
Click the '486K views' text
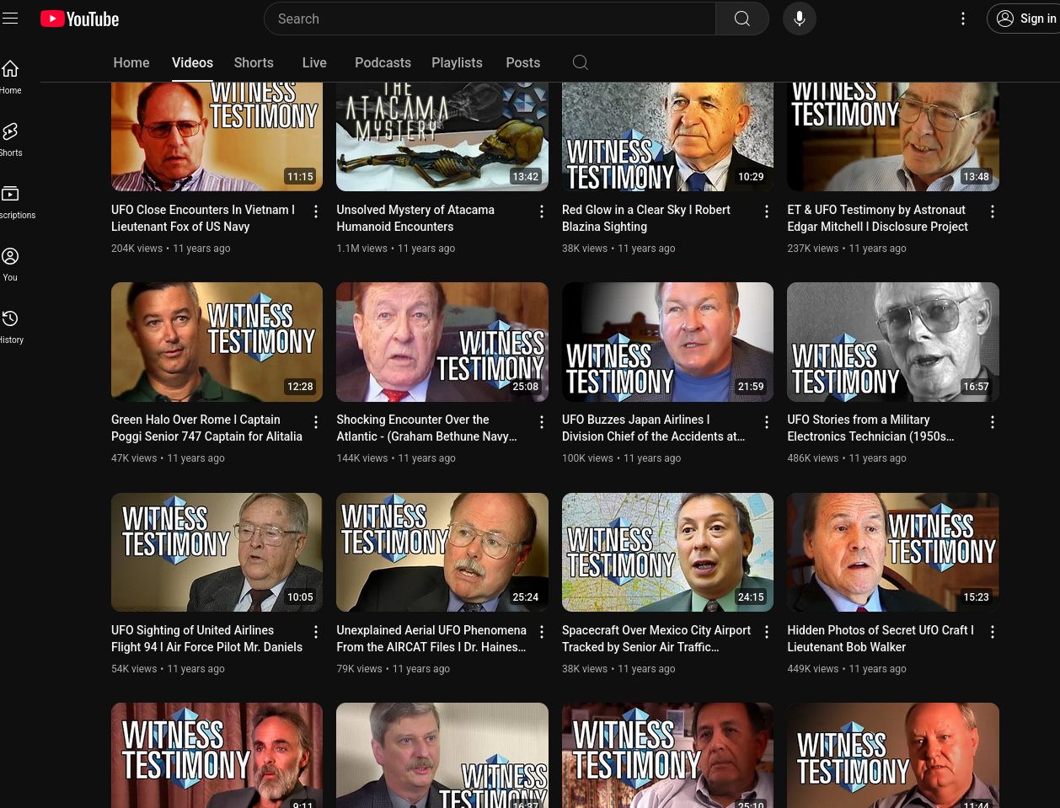point(812,458)
